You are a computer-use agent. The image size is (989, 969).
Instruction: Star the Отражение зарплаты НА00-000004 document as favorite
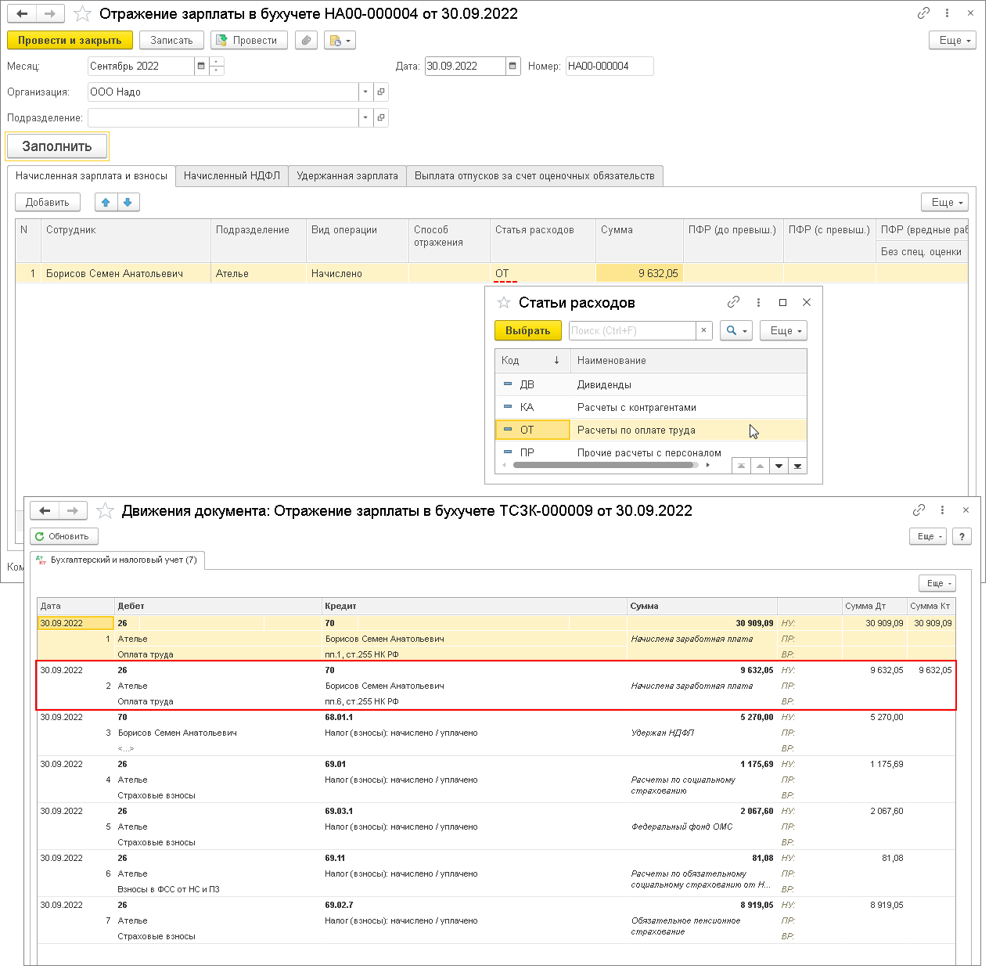(x=82, y=14)
